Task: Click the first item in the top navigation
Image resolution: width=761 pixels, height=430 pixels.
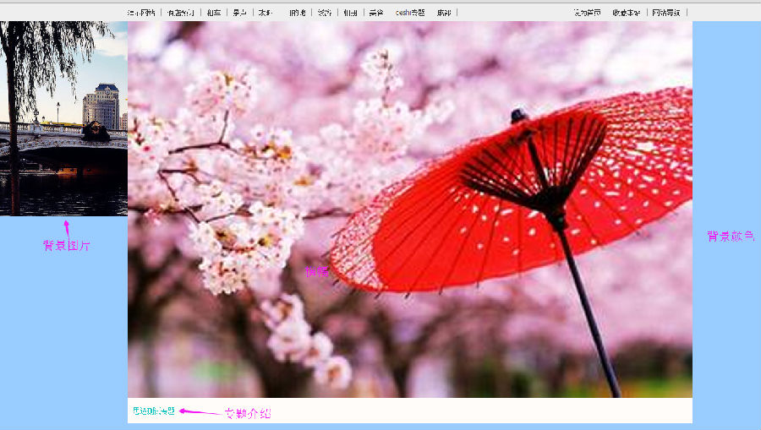Action: tap(141, 13)
